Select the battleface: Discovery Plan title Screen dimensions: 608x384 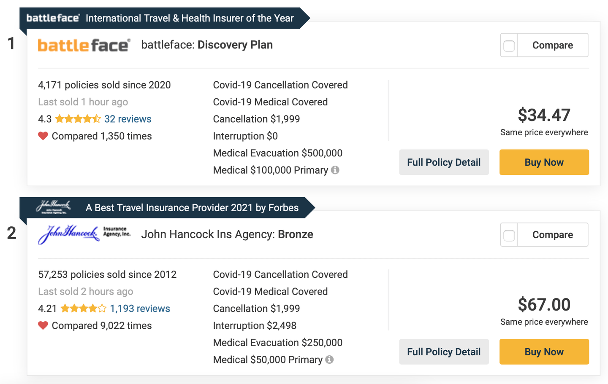(x=207, y=45)
